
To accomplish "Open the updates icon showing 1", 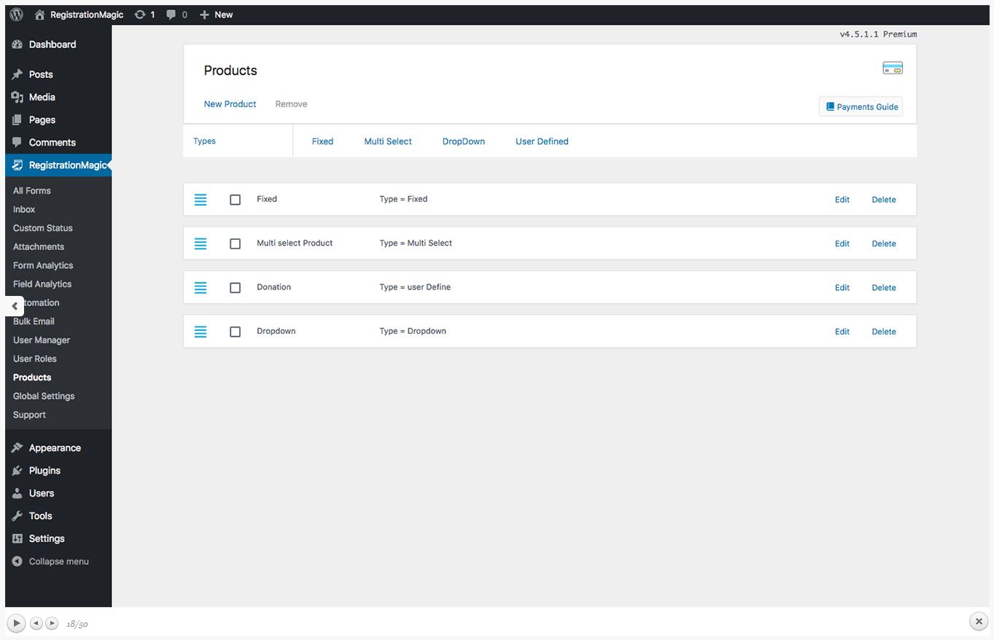I will coord(144,15).
